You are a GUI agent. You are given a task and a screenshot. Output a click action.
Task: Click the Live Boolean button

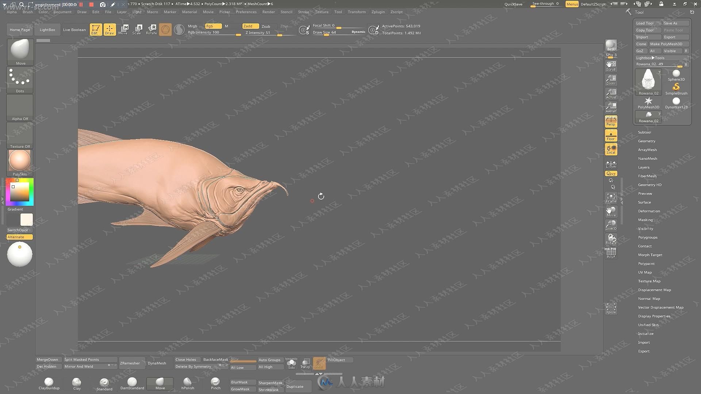click(x=74, y=29)
